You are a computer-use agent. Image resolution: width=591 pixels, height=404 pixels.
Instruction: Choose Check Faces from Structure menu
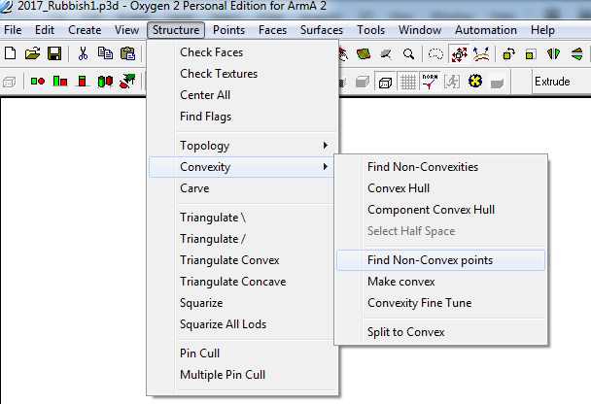(x=241, y=52)
